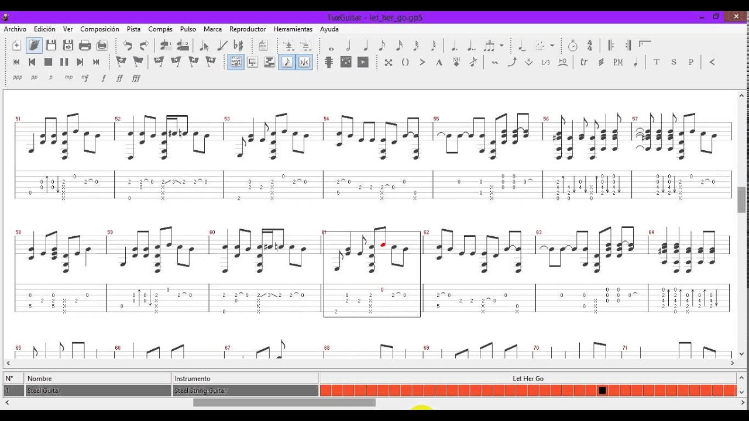This screenshot has width=749, height=421.
Task: Toggle score notation display
Action: pyautogui.click(x=287, y=62)
